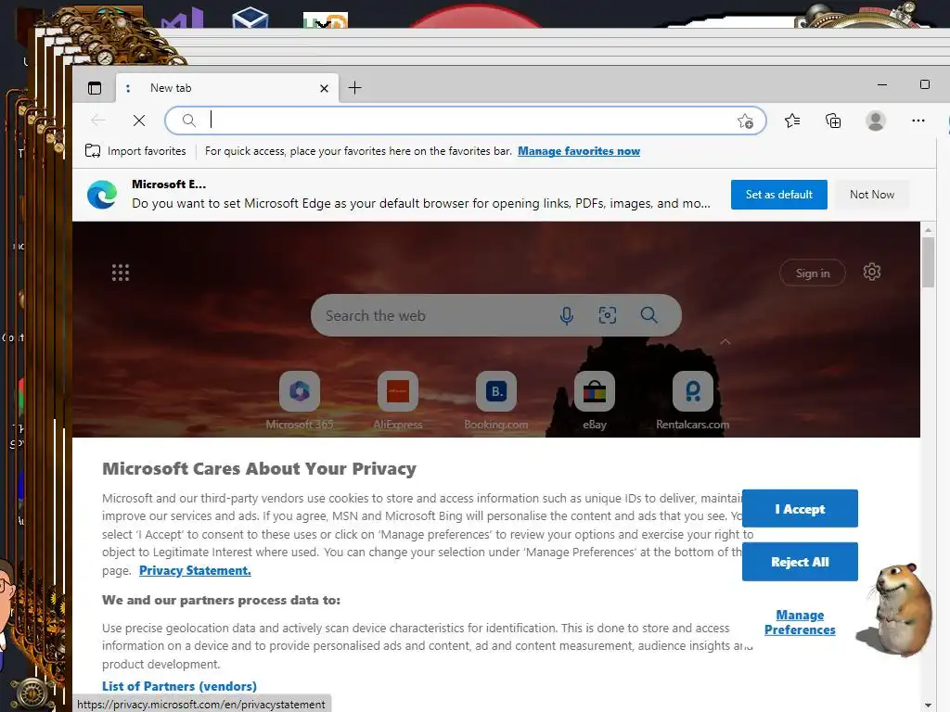Image resolution: width=950 pixels, height=712 pixels.
Task: Click the Visual Studio desktop icon
Action: click(183, 19)
